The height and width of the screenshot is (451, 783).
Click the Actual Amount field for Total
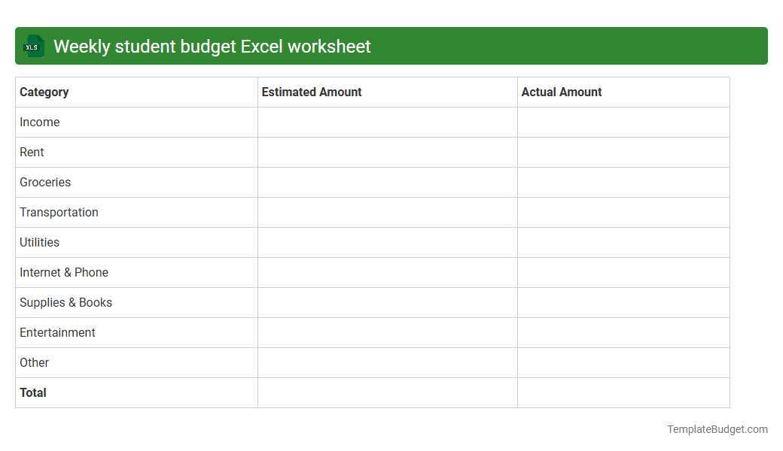click(623, 392)
